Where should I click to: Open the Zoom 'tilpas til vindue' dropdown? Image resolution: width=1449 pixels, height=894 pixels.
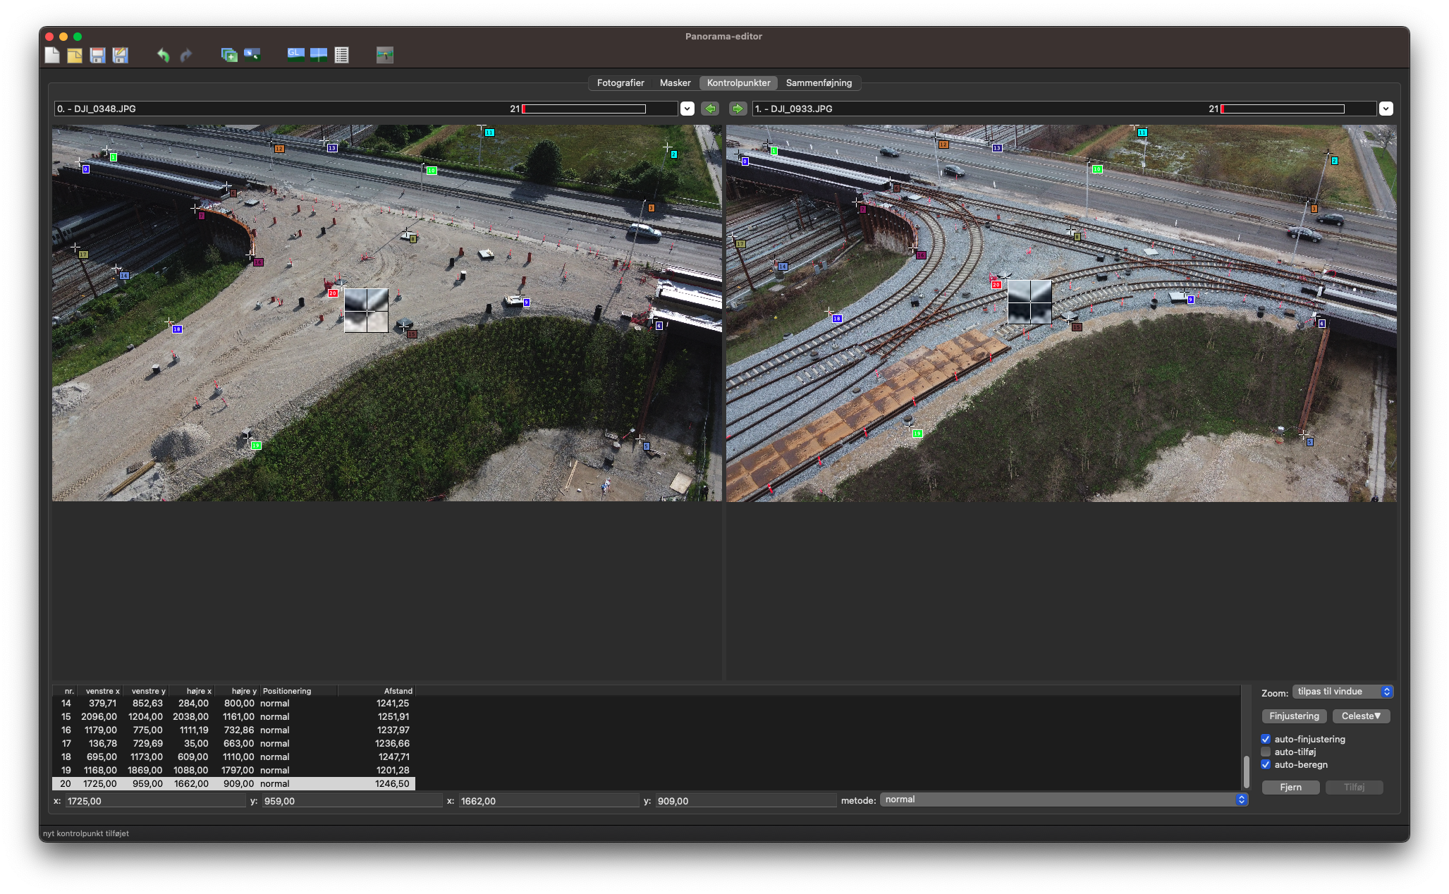point(1343,692)
